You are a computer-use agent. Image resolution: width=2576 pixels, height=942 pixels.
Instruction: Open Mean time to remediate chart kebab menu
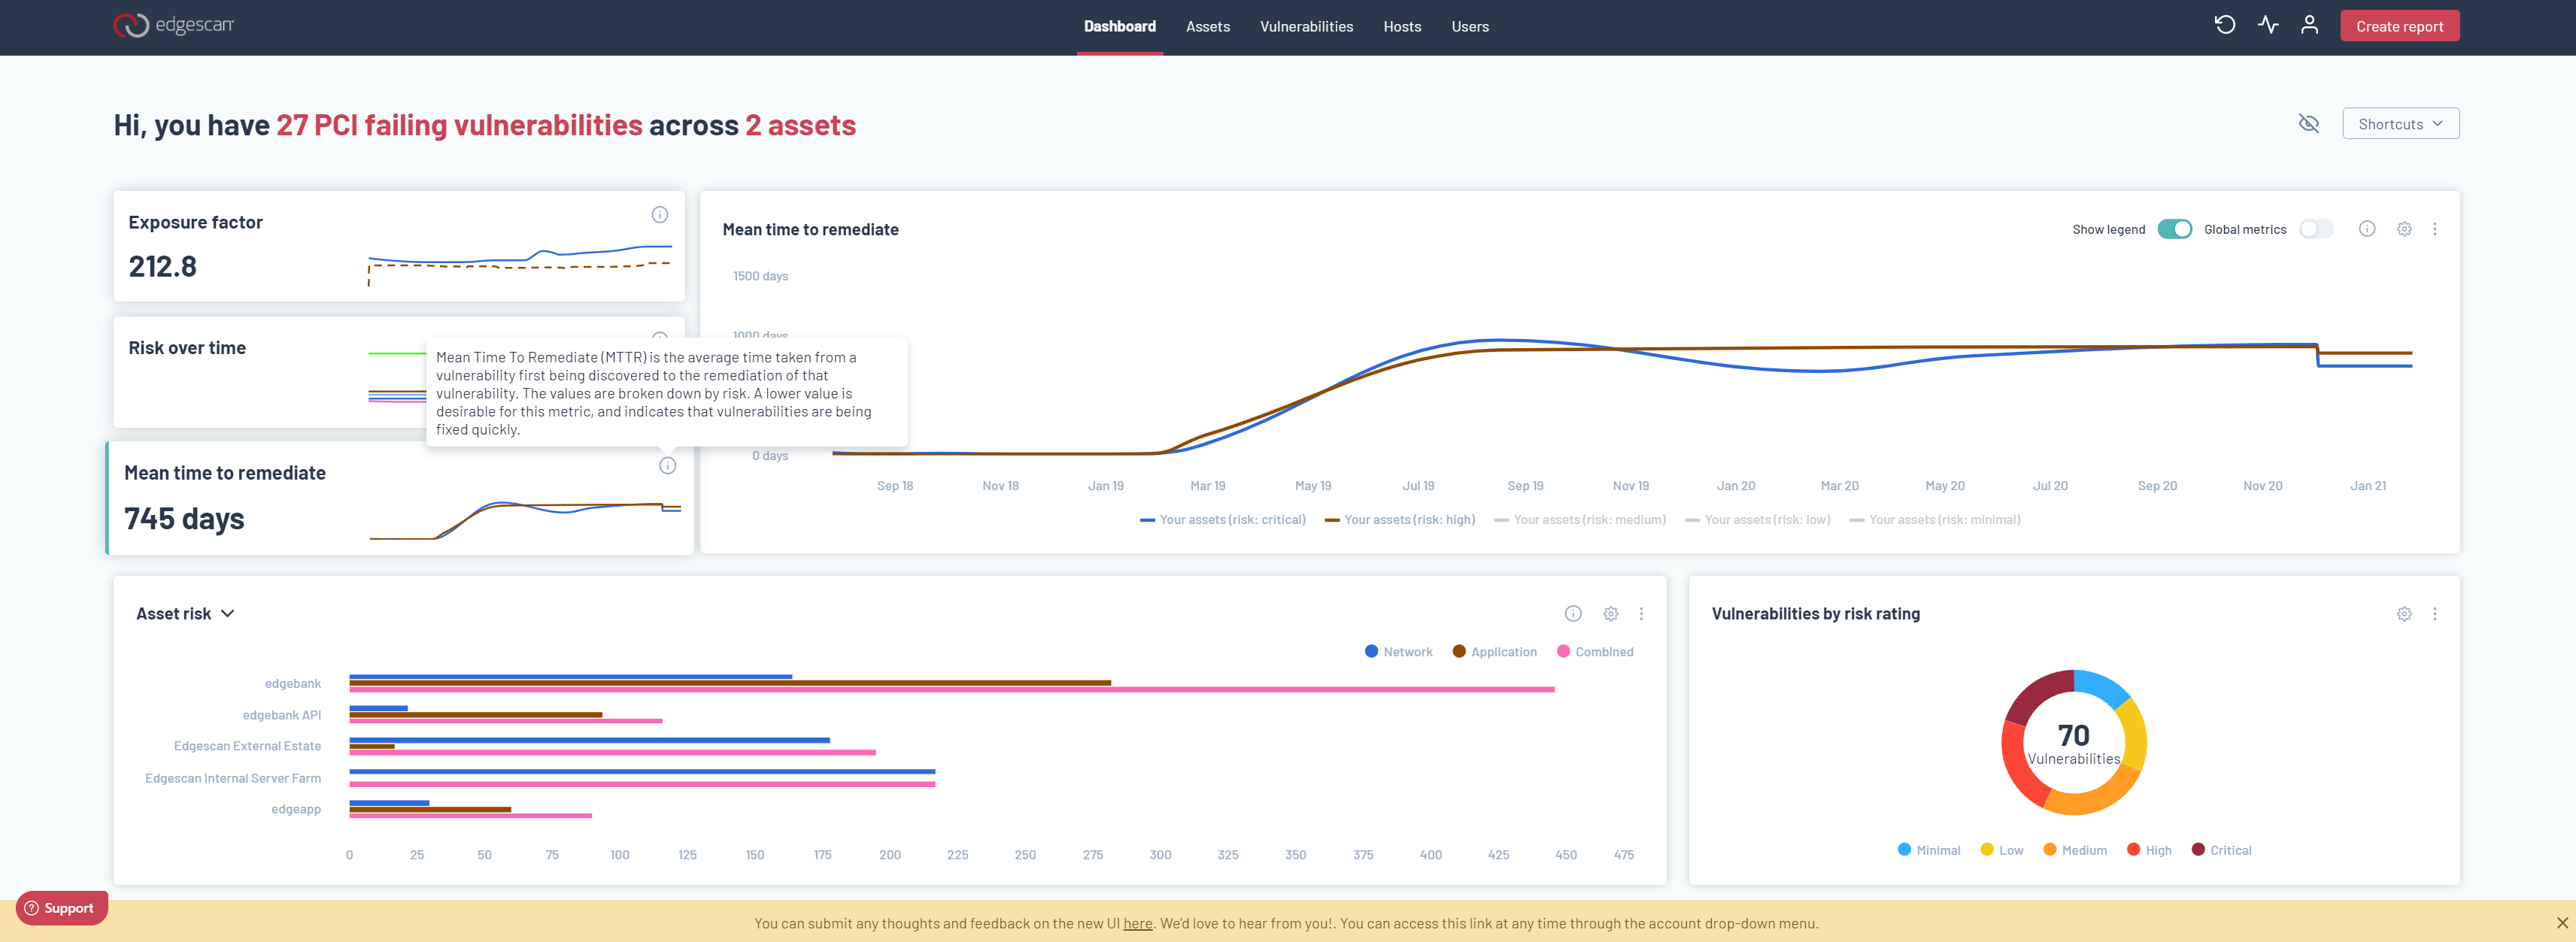point(2434,229)
